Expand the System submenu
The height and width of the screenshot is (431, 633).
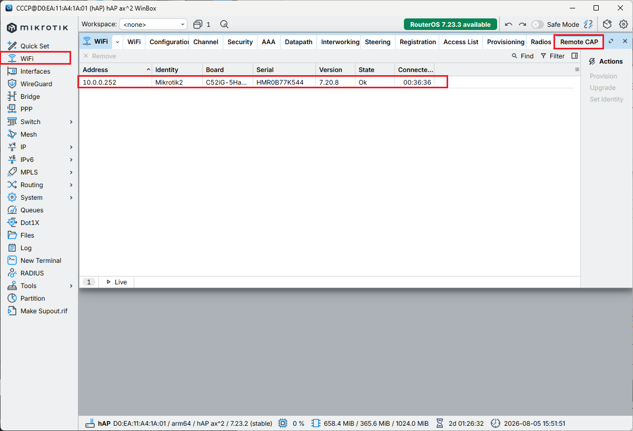[71, 197]
